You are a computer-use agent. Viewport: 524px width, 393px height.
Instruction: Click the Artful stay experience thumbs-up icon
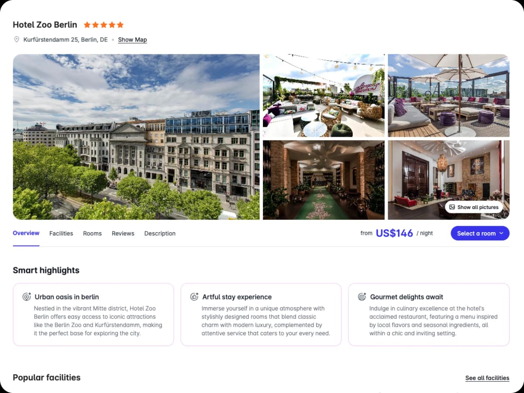coord(194,297)
